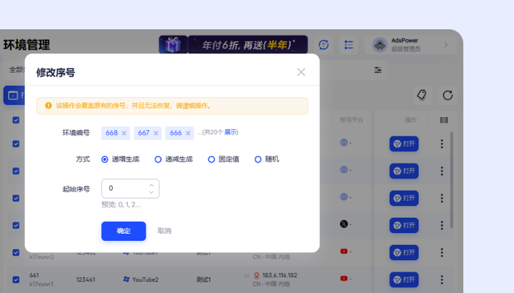Cancel with the 取消 button

[x=164, y=231]
